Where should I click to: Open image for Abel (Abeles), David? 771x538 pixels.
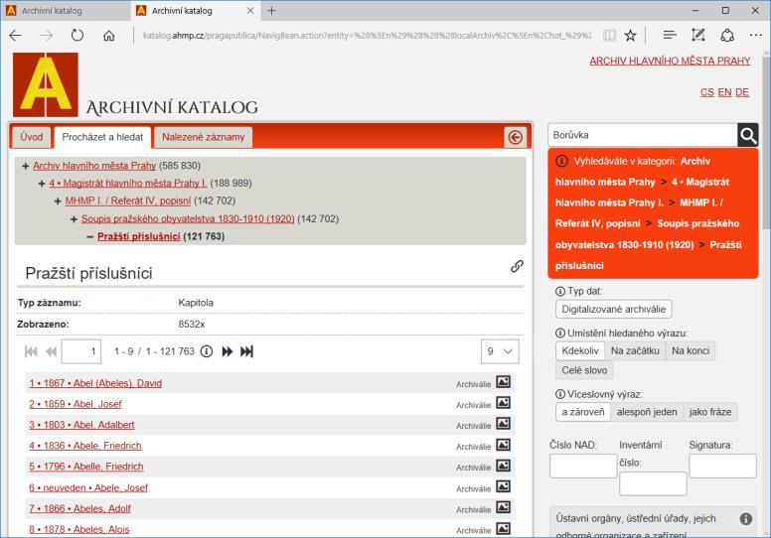[503, 382]
